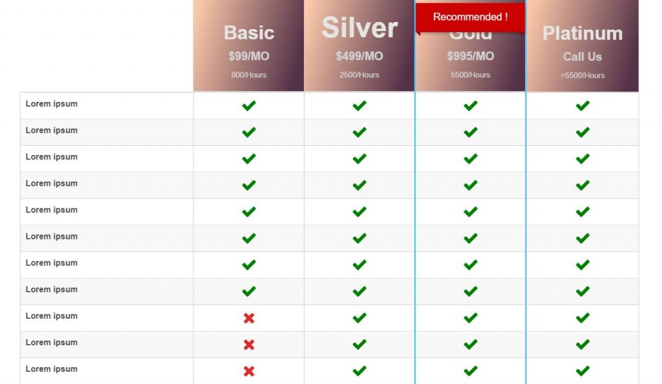Click the Platinum check in first row
Image resolution: width=662 pixels, height=384 pixels.
tap(582, 105)
